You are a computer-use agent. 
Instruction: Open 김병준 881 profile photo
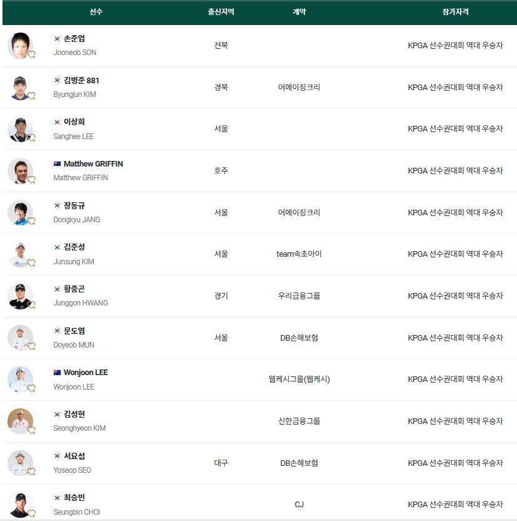coord(20,88)
